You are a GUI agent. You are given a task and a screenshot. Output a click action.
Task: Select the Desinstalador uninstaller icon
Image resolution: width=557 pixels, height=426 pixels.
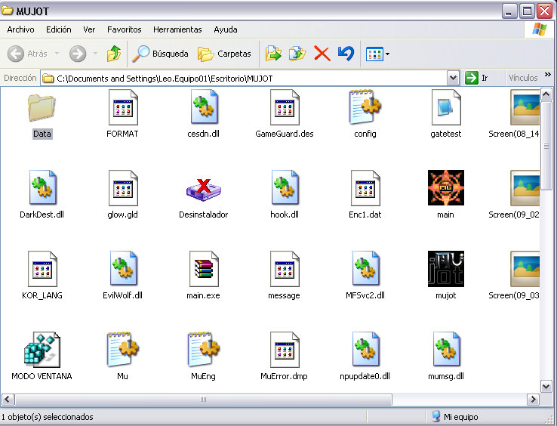(203, 189)
